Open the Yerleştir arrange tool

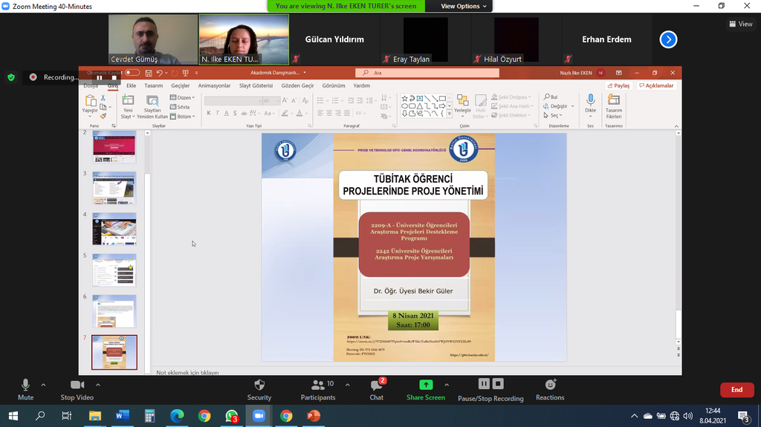462,105
